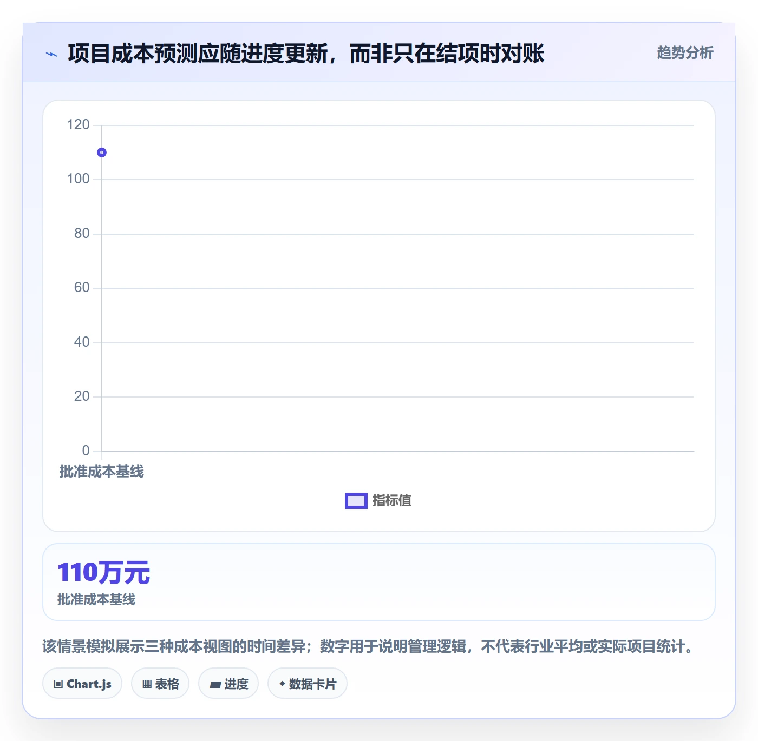758x741 pixels.
Task: Select the 进度 tag chip
Action: (x=228, y=684)
